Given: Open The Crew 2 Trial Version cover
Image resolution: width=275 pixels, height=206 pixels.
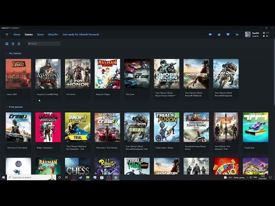Looking at the screenshot, I should [107, 127].
